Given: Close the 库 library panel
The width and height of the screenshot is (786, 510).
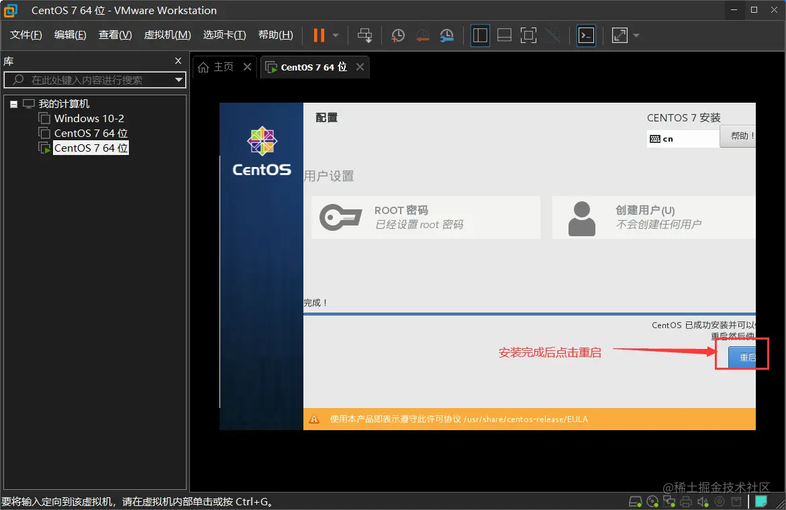Looking at the screenshot, I should pyautogui.click(x=178, y=60).
